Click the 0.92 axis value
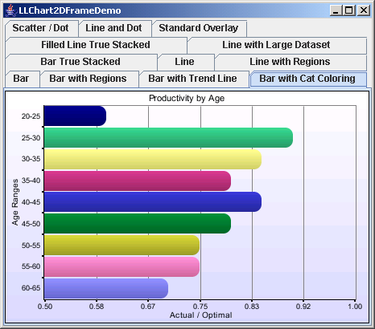This screenshot has height=329, width=375. click(303, 307)
